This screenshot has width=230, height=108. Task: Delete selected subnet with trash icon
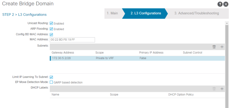pos(214,47)
